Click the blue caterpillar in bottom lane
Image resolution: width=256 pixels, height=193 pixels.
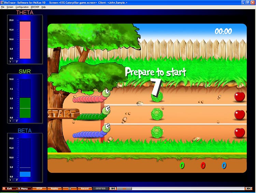91,131
